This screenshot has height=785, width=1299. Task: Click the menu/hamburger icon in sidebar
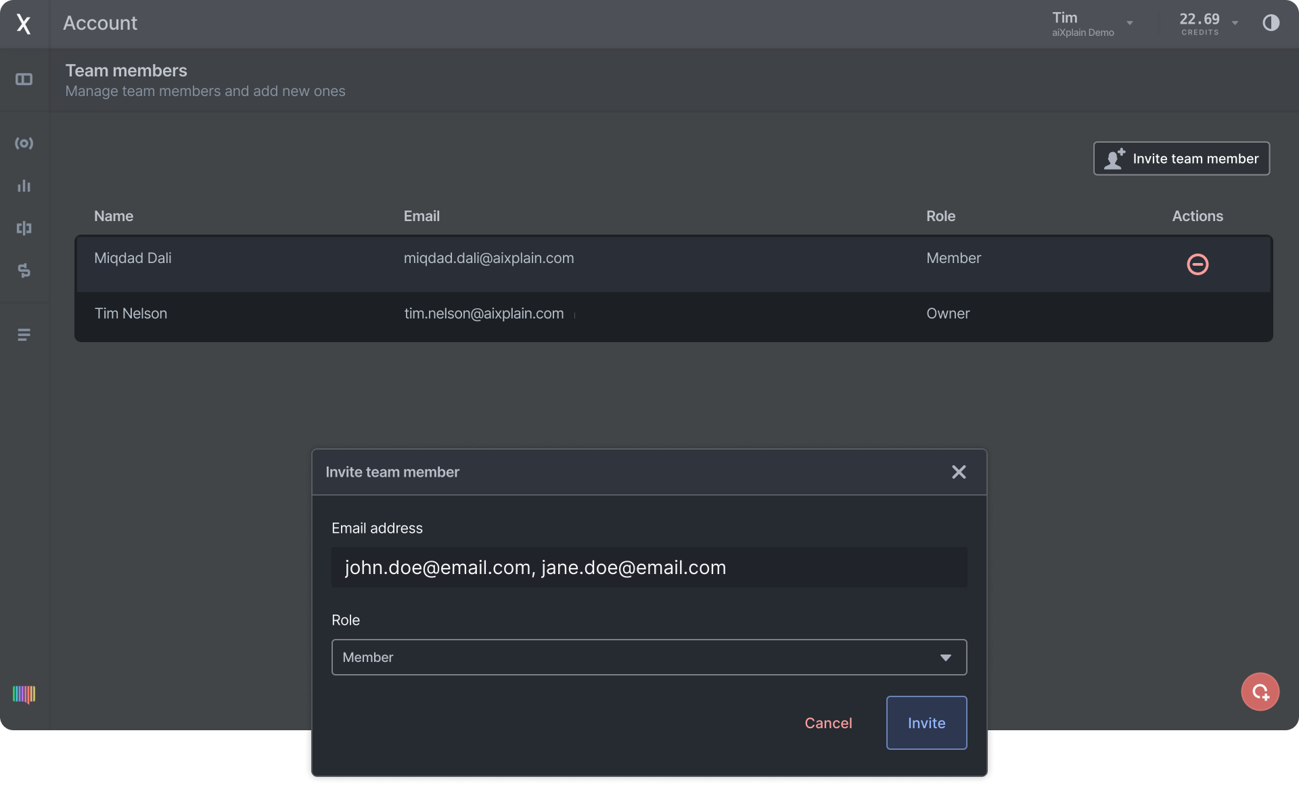(x=24, y=335)
